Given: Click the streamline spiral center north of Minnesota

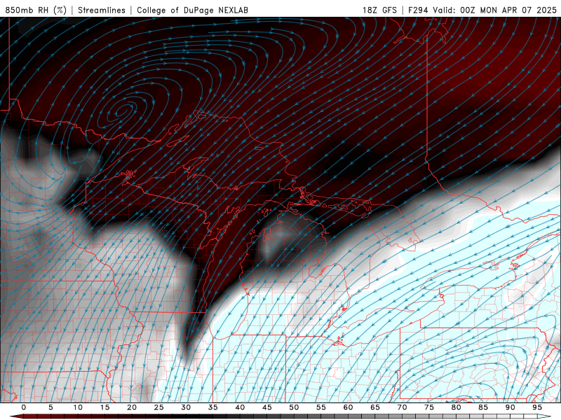Looking at the screenshot, I should click(125, 110).
